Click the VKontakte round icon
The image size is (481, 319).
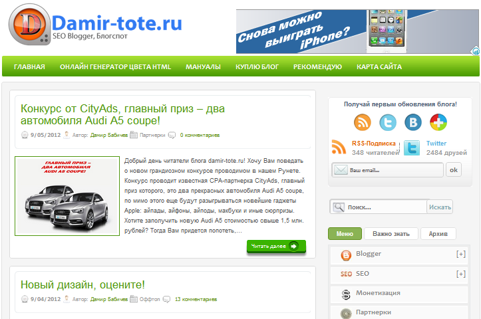[x=413, y=122]
